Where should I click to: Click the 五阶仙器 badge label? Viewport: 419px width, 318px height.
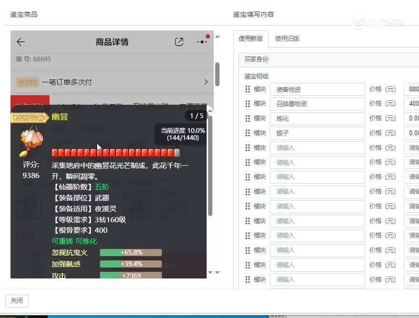point(30,117)
